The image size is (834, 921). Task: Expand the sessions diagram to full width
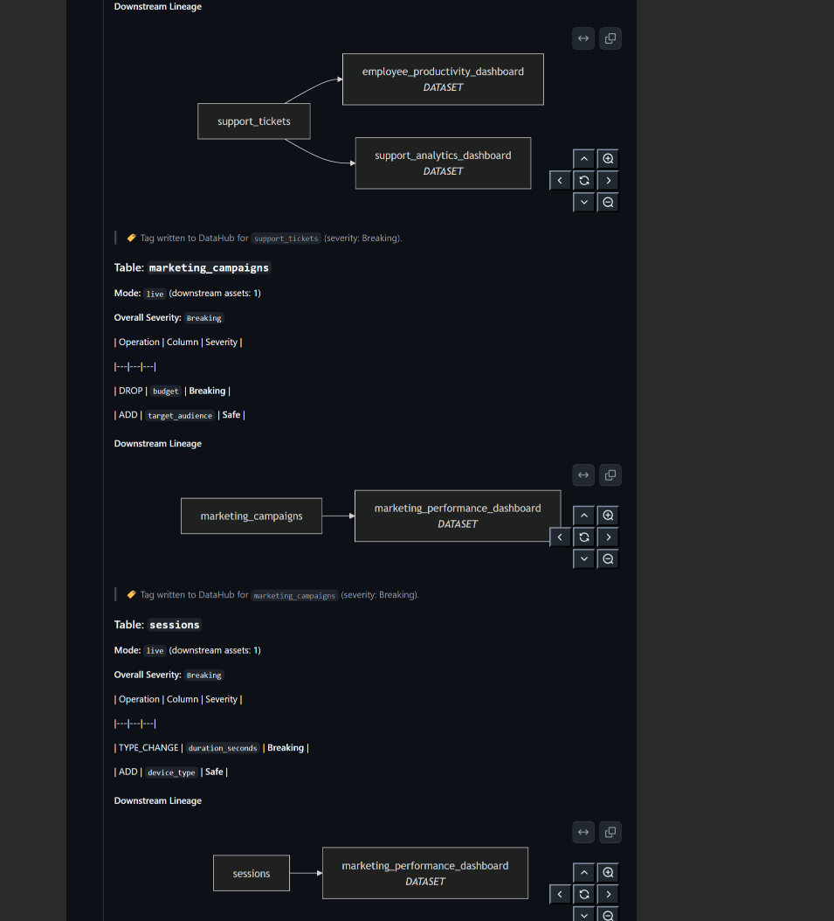583,832
